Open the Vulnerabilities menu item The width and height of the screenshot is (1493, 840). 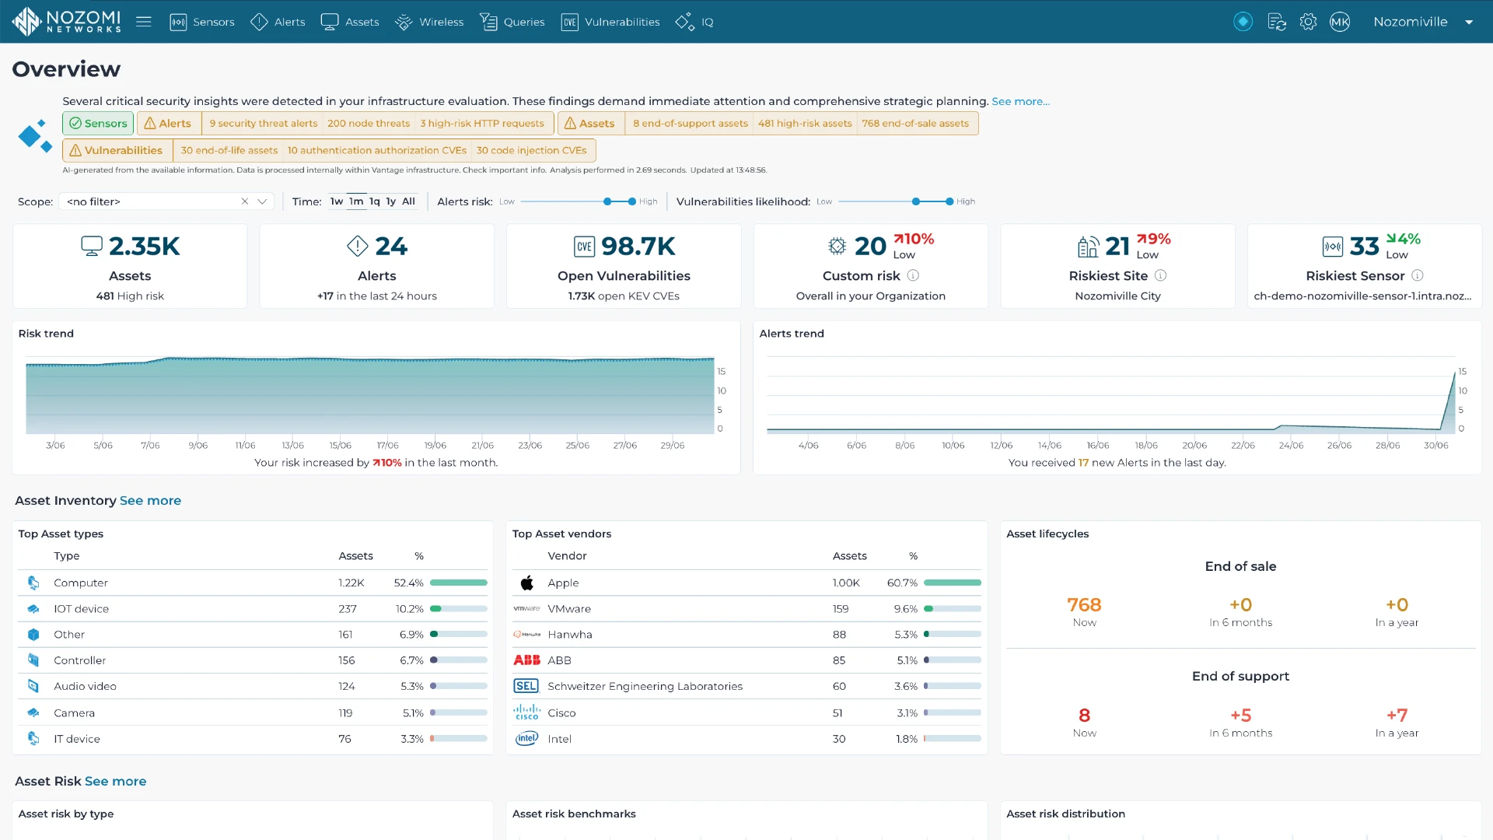[610, 22]
